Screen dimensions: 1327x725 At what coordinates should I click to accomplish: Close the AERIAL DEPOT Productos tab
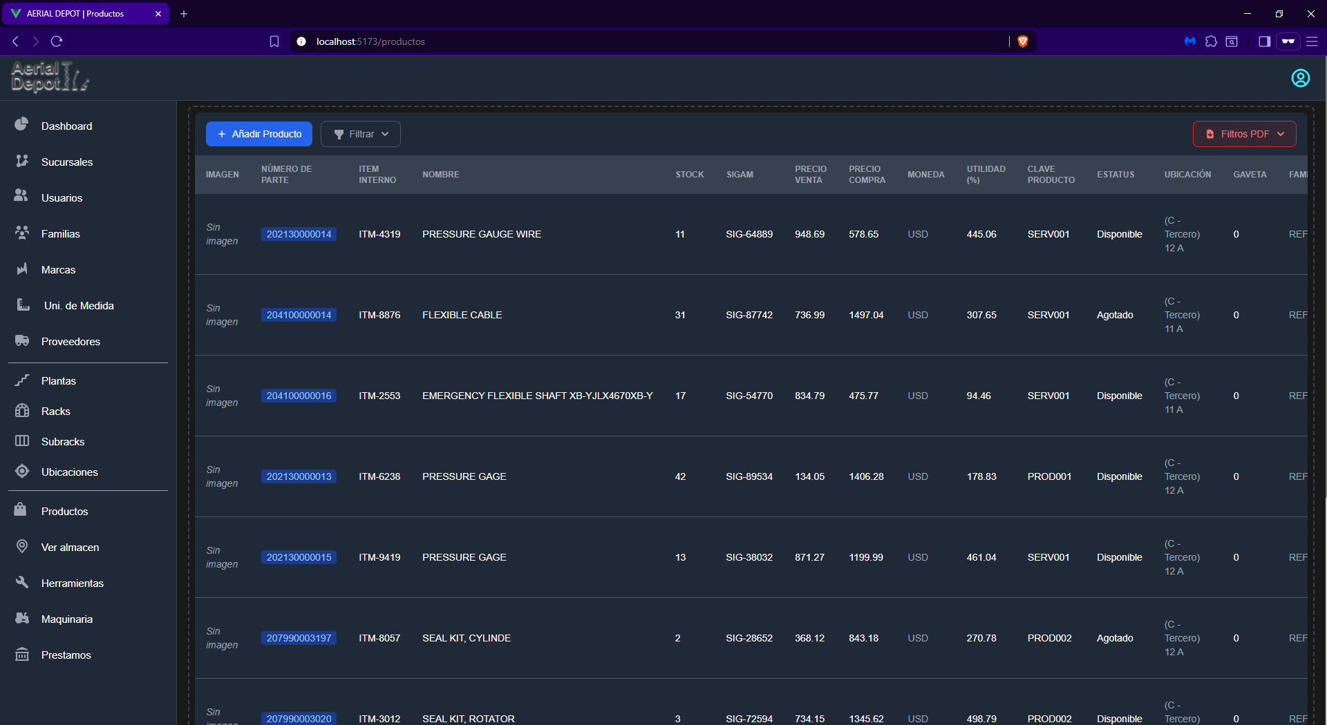point(158,14)
